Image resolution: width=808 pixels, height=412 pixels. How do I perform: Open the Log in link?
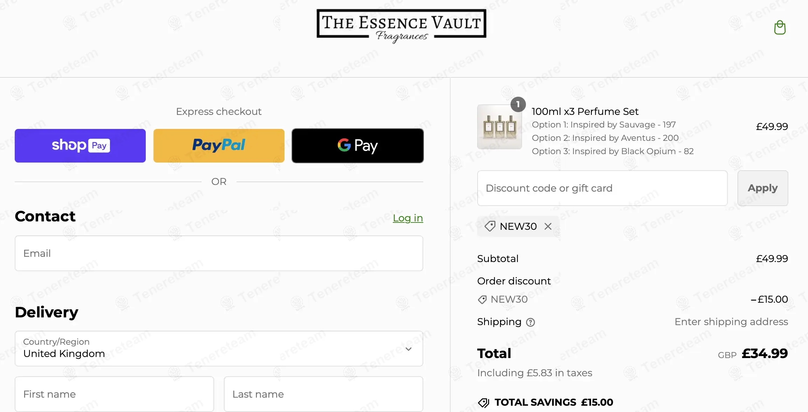[408, 218]
